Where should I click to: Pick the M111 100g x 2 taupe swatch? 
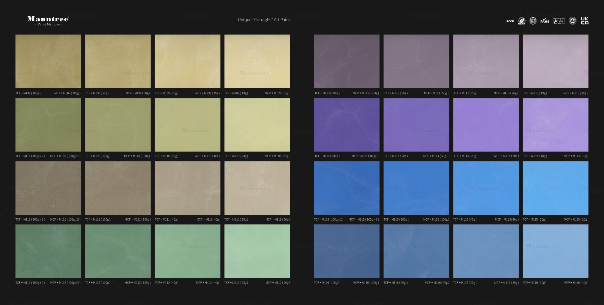pyautogui.click(x=48, y=188)
